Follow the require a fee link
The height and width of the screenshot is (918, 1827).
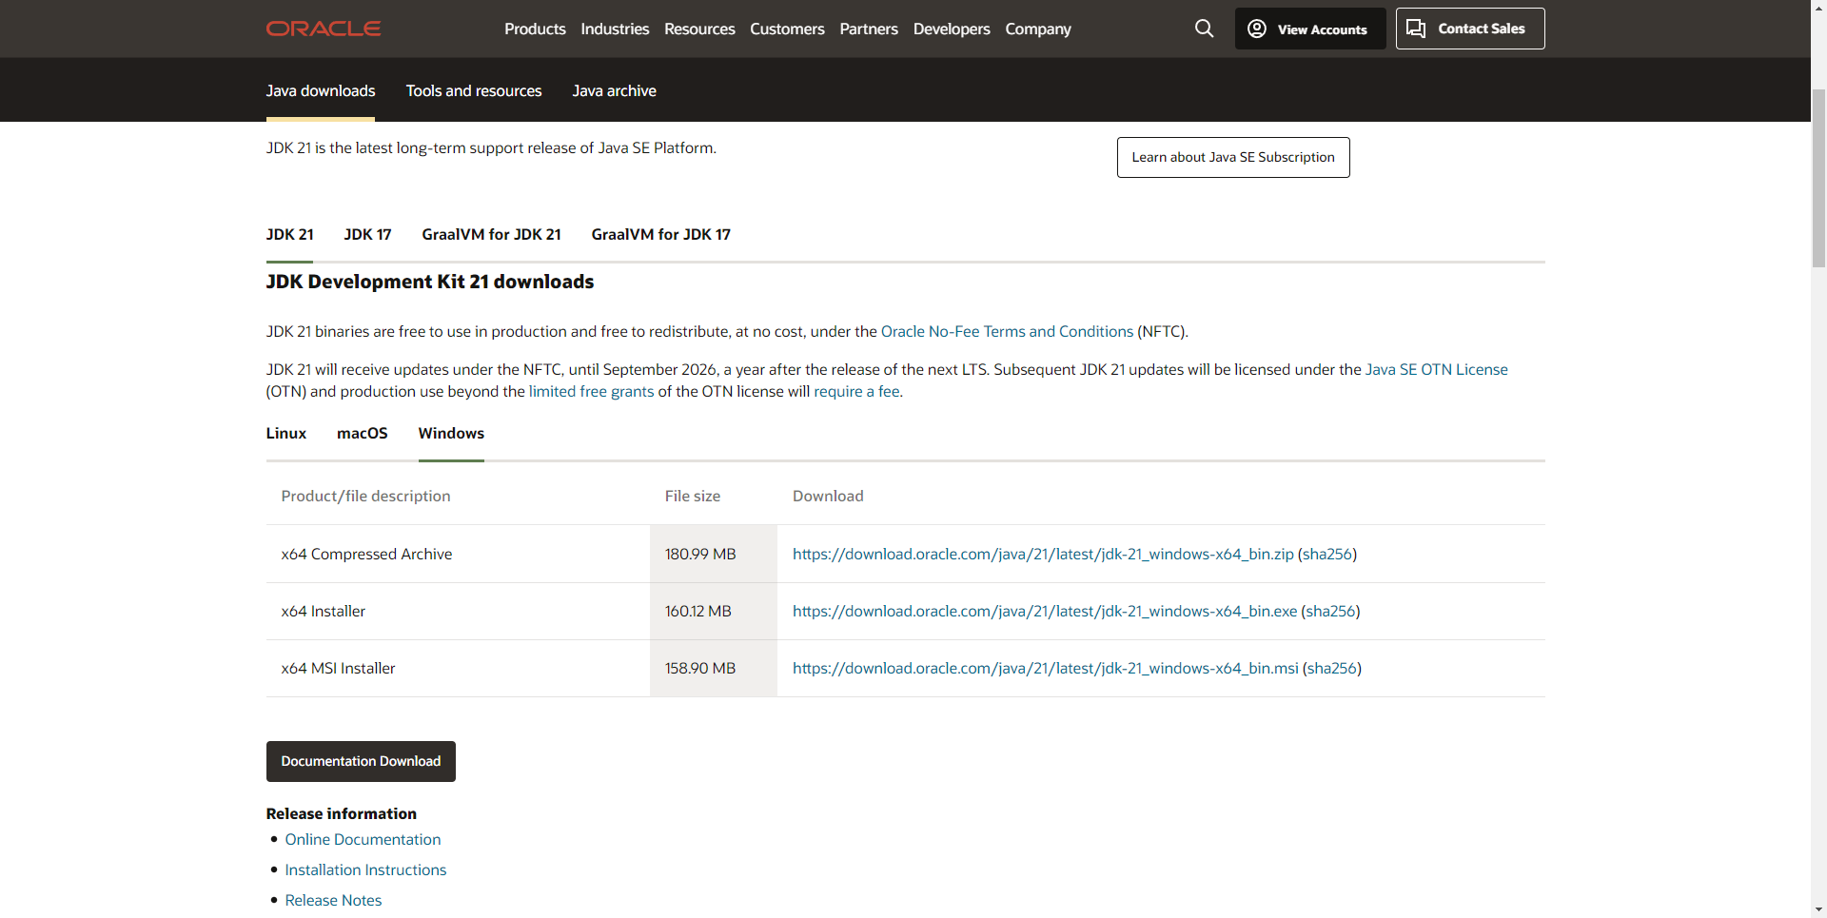pos(856,391)
